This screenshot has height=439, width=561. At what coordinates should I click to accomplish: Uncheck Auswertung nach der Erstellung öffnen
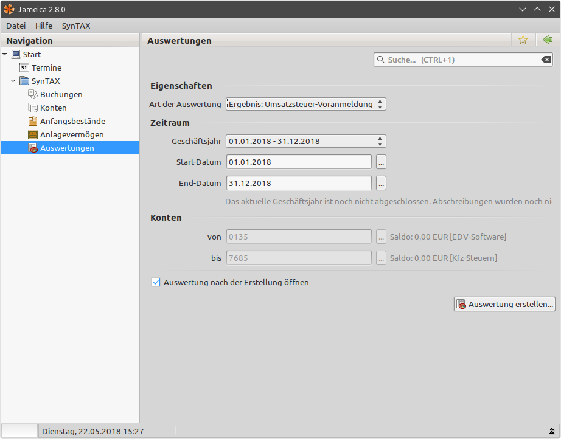tap(156, 282)
